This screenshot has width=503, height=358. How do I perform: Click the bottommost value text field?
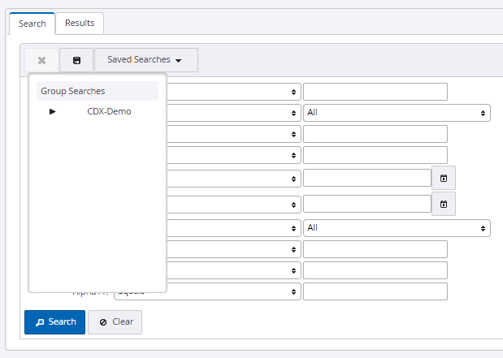375,291
